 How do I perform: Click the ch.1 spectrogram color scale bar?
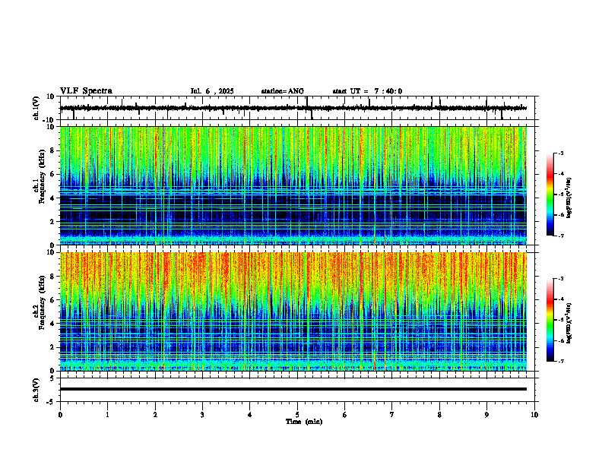pos(550,195)
